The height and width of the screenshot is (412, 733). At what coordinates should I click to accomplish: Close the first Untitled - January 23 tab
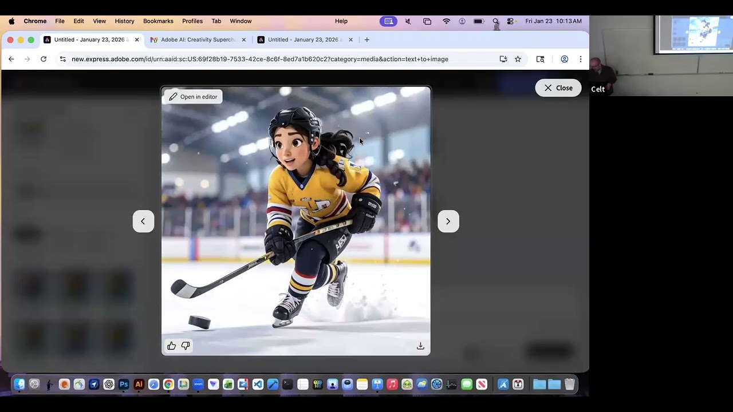pos(137,39)
